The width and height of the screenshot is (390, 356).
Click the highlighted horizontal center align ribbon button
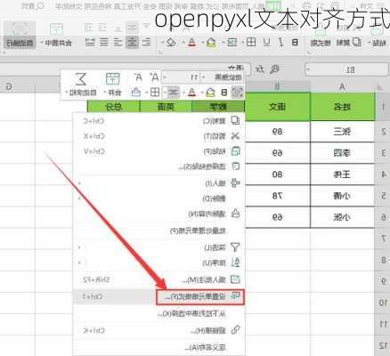pyautogui.click(x=132, y=43)
